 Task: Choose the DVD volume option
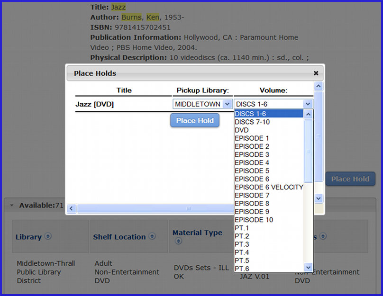click(269, 130)
